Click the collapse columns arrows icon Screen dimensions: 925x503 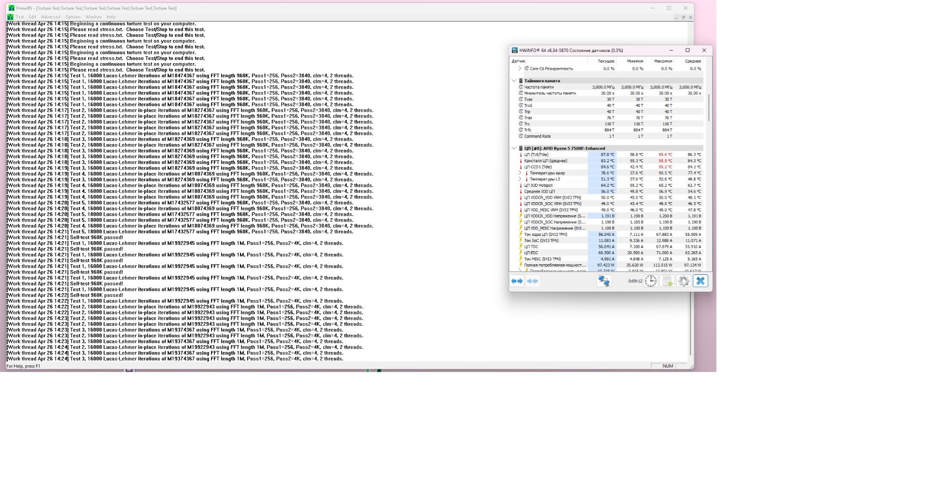click(532, 281)
